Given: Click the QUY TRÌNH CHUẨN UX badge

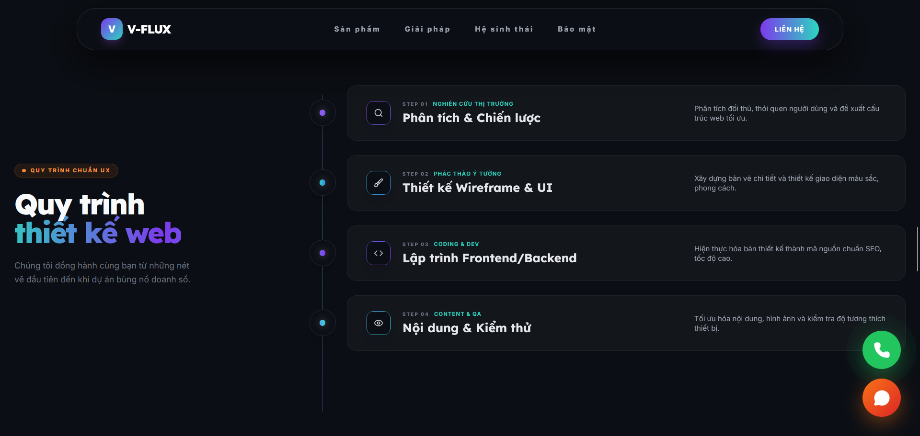Looking at the screenshot, I should pos(66,170).
